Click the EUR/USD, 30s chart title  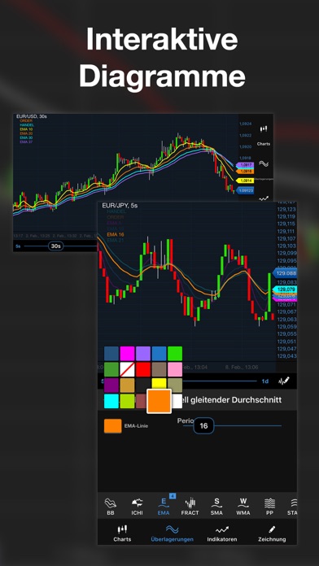[31, 116]
